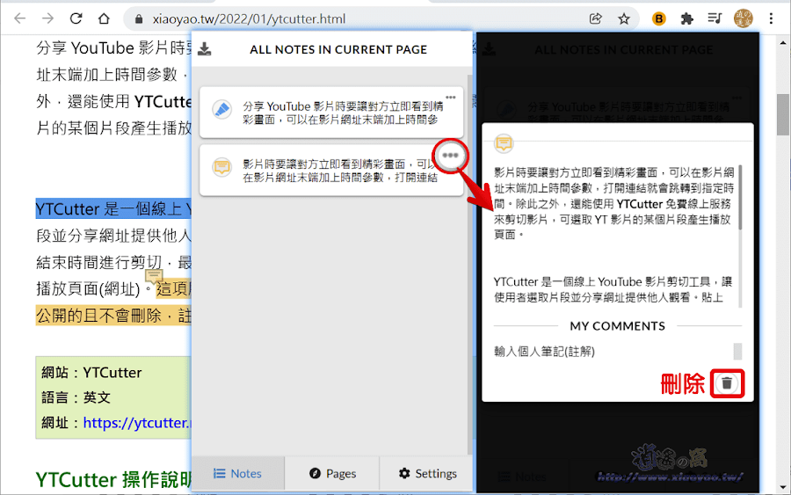Click the page scrollbar up arrow
This screenshot has width=791, height=495.
pyautogui.click(x=783, y=43)
